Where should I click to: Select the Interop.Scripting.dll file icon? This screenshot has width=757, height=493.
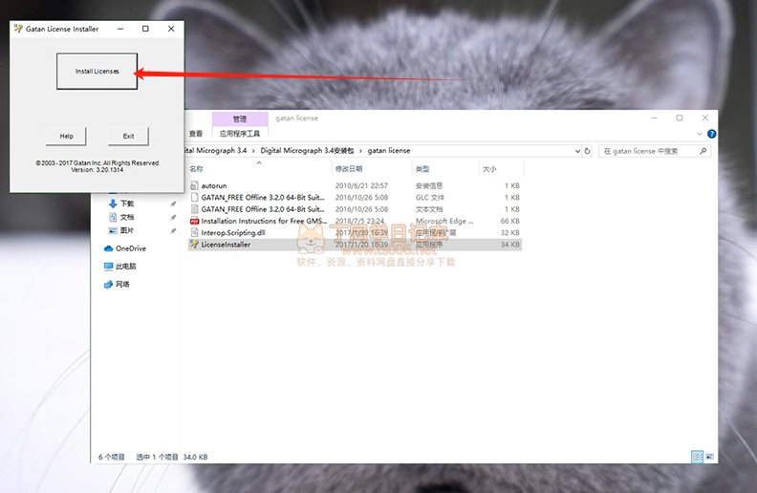pos(194,232)
